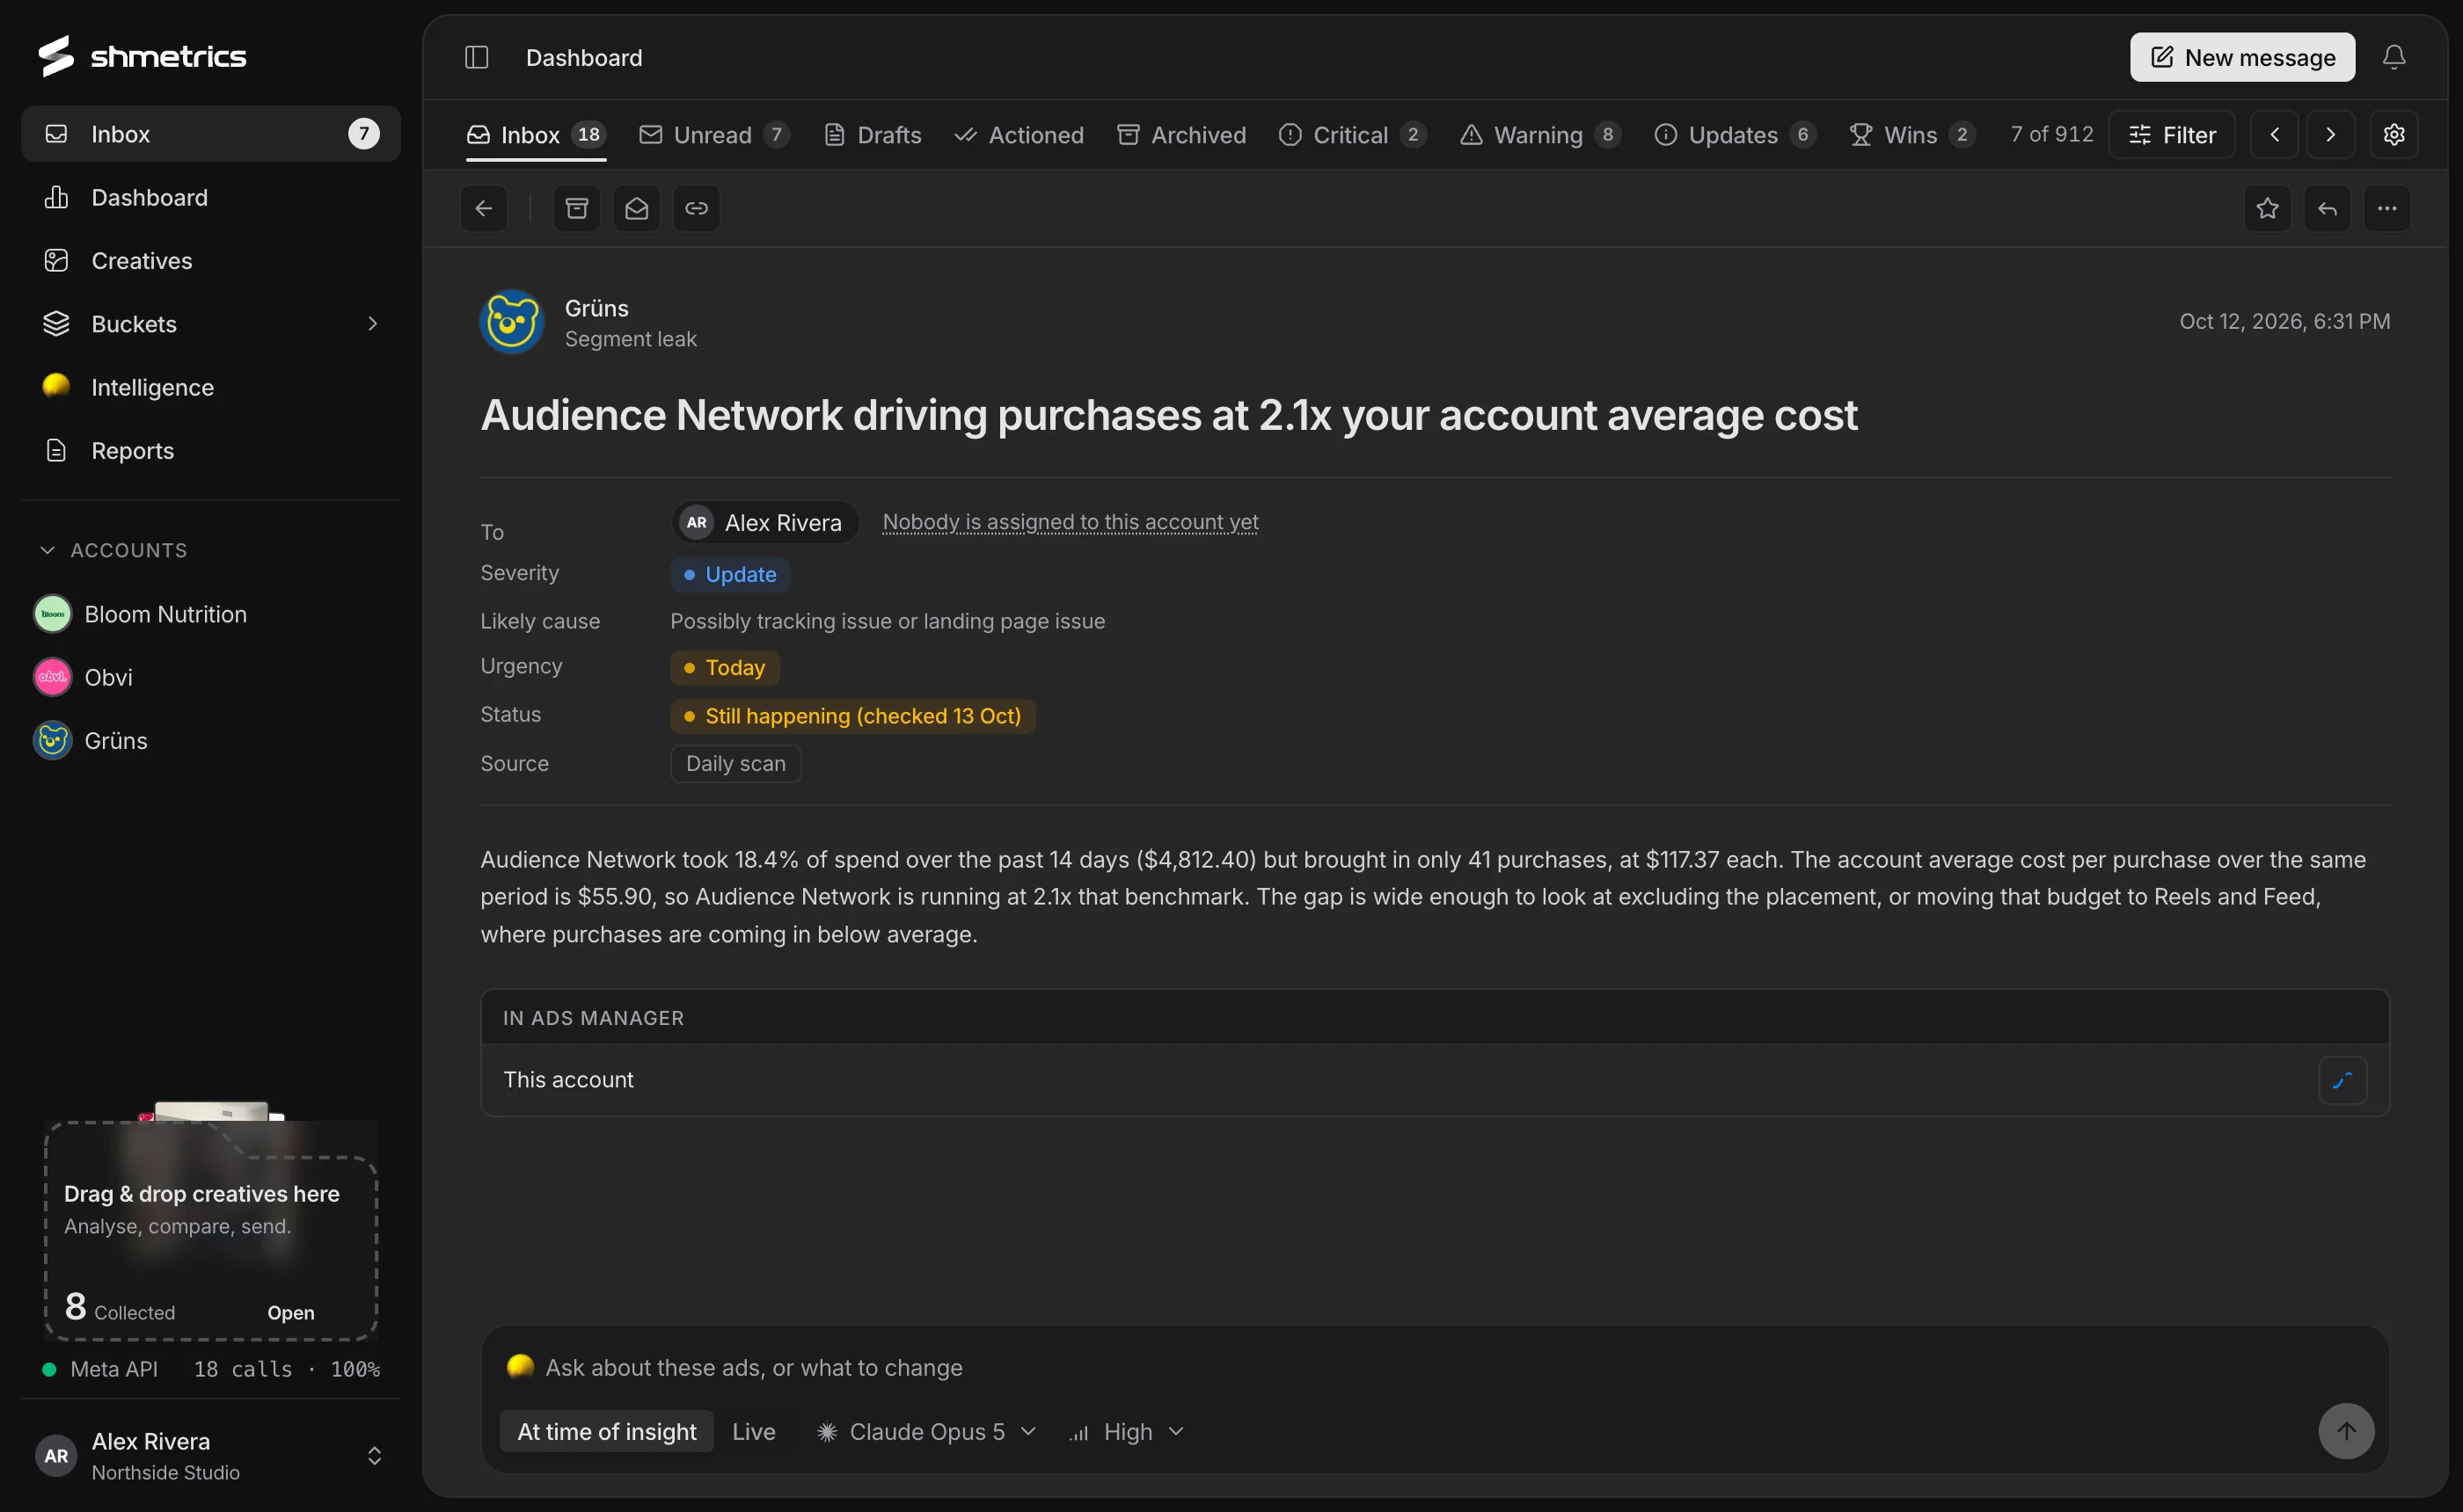The image size is (2463, 1512).
Task: Click the Update severity badge
Action: click(x=729, y=574)
